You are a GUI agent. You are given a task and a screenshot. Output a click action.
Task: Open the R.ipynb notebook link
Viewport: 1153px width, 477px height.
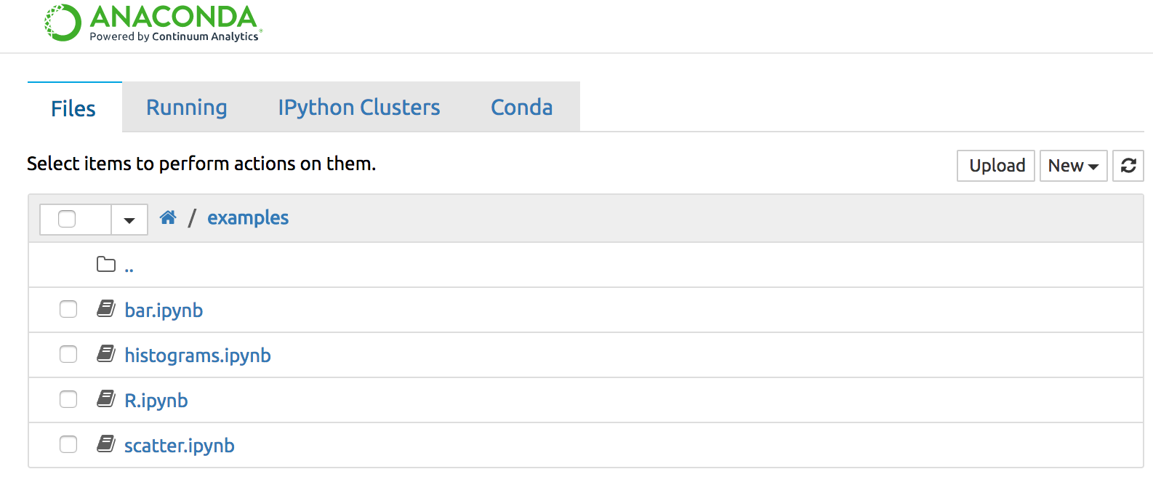[x=156, y=401]
